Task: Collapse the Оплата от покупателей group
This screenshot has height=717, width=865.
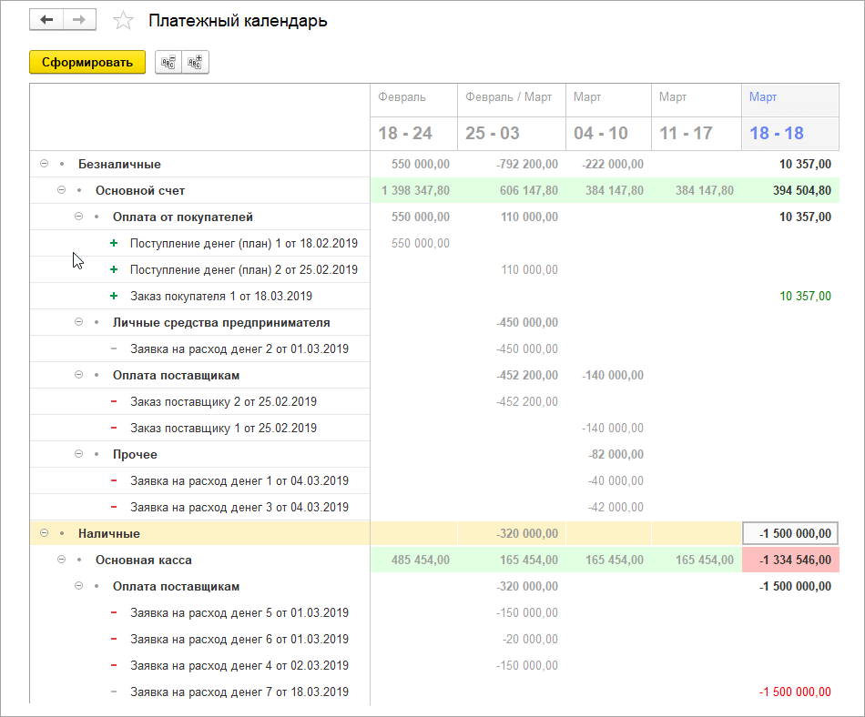Action: (x=79, y=217)
